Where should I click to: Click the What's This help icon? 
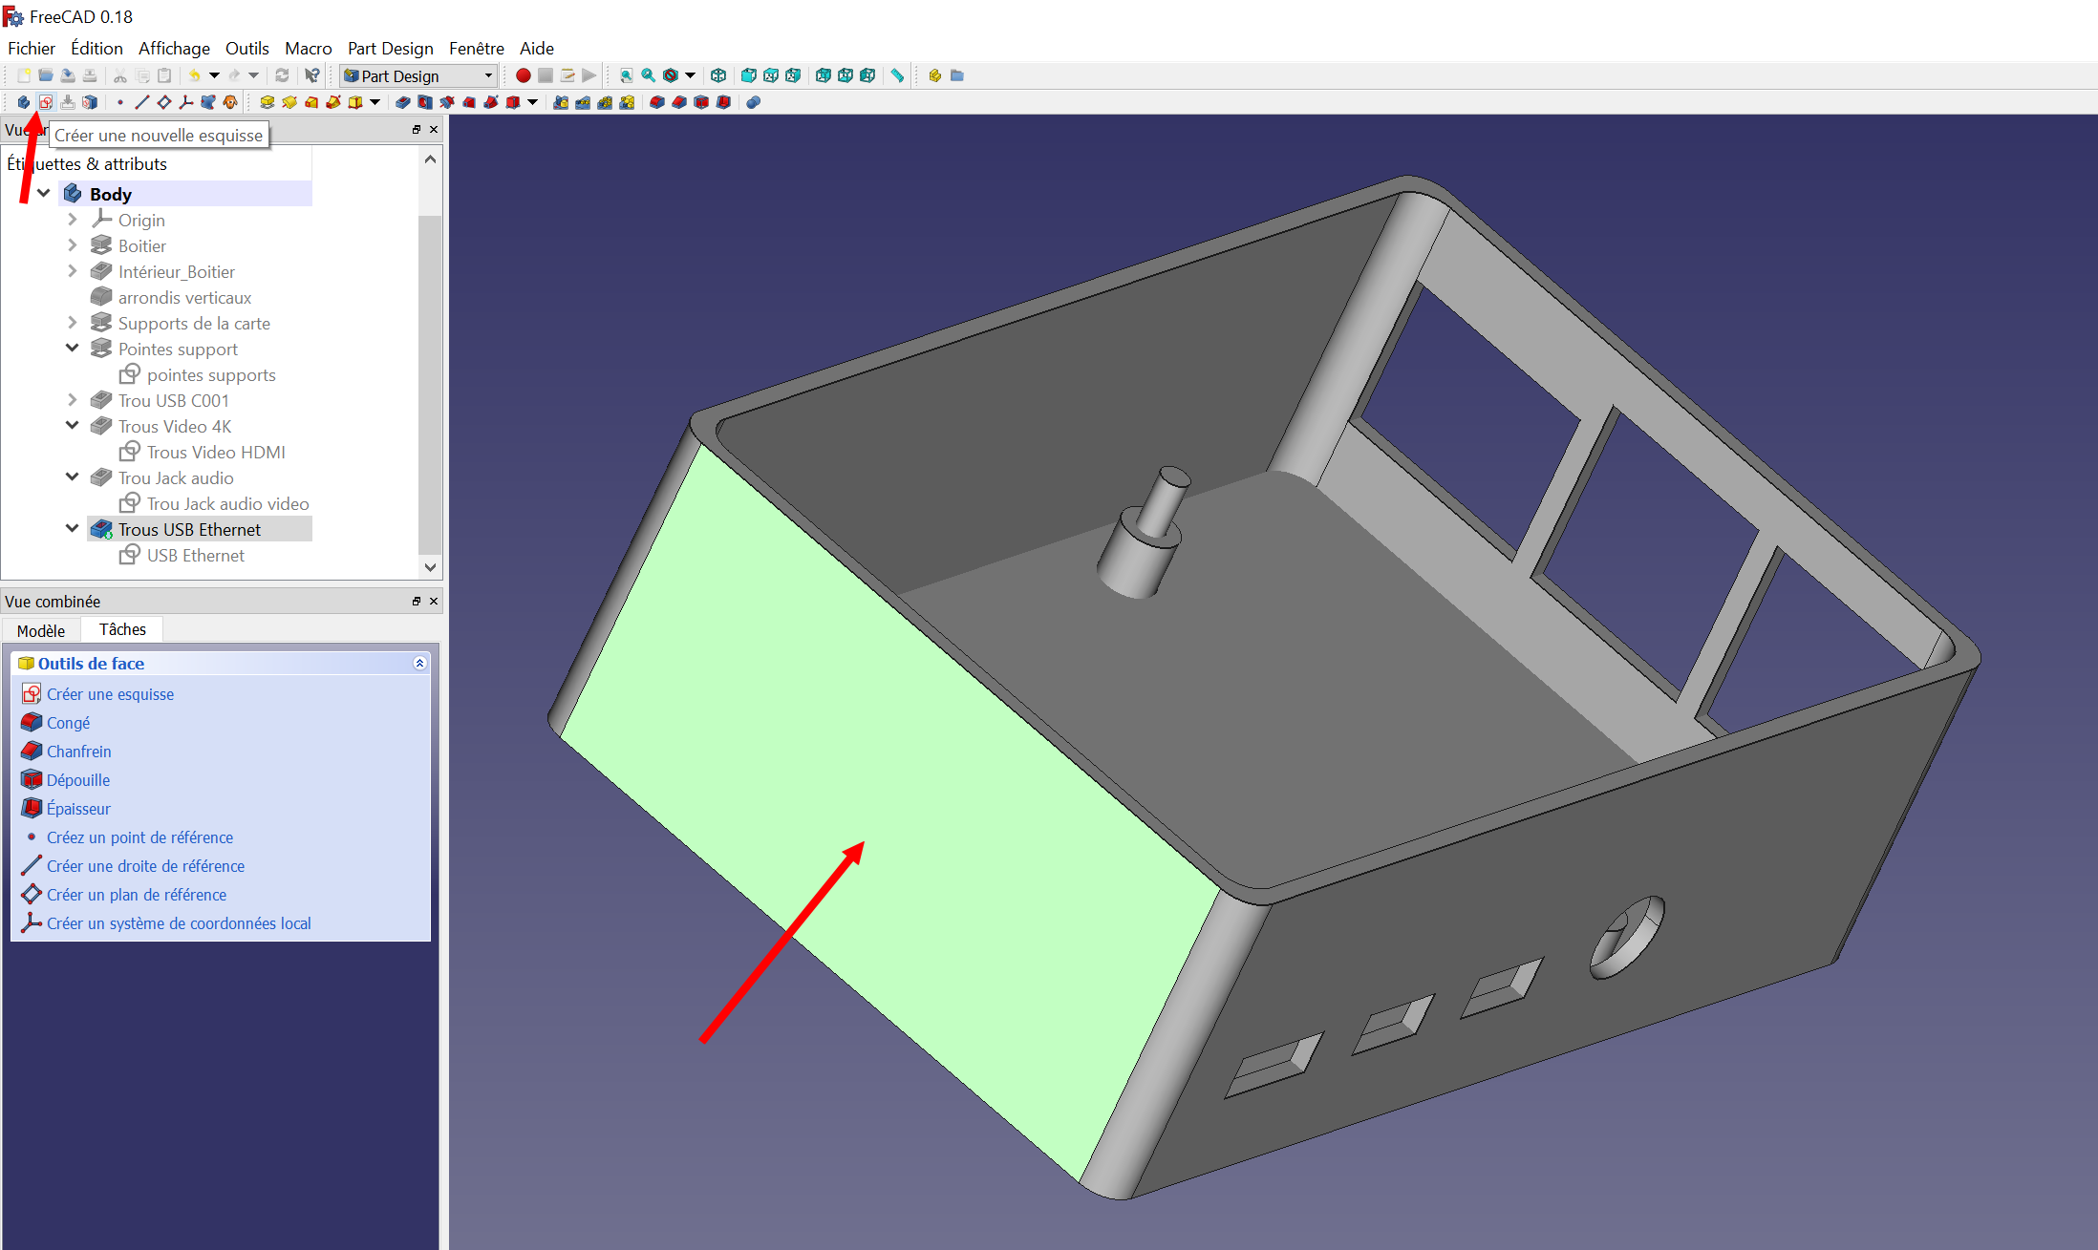[x=312, y=75]
